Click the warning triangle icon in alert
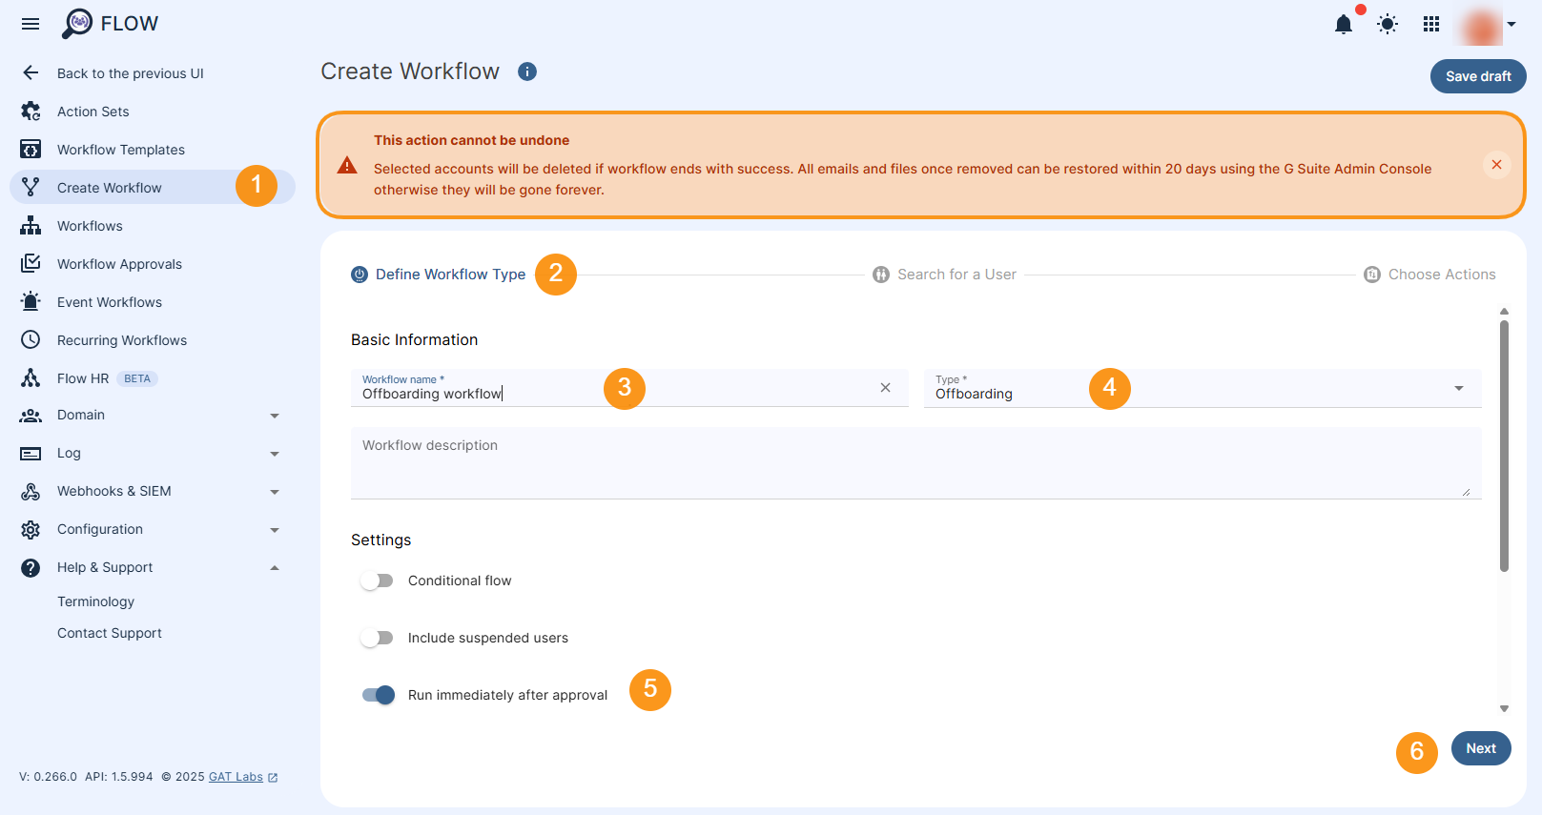The height and width of the screenshot is (815, 1542). 347,166
